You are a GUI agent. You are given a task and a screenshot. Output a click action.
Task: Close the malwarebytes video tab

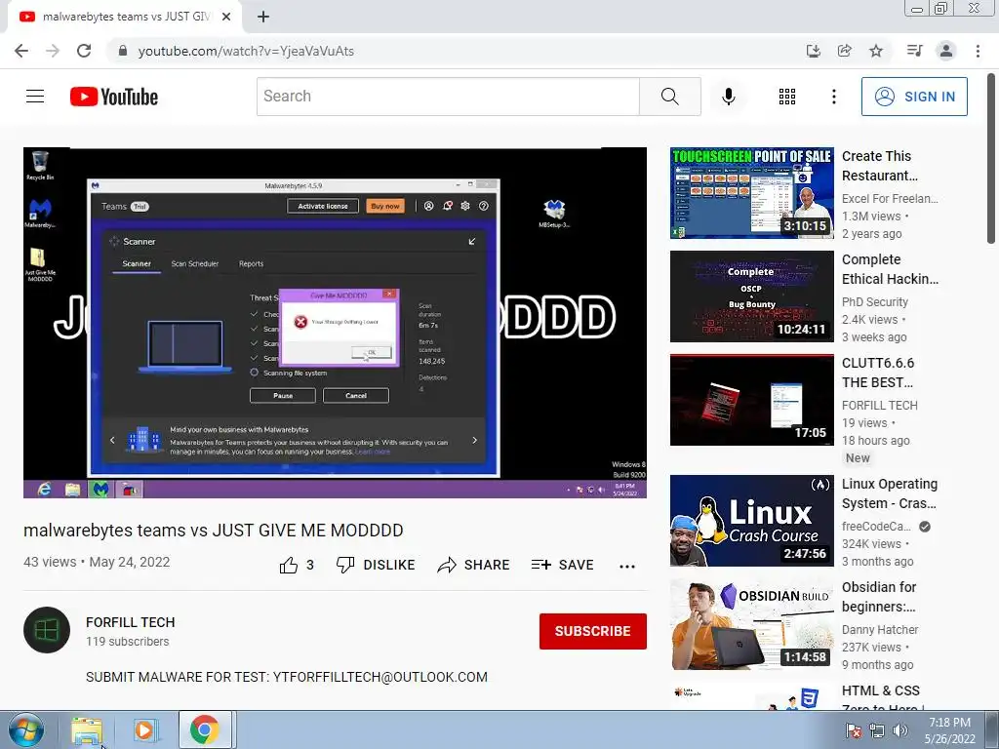click(226, 18)
